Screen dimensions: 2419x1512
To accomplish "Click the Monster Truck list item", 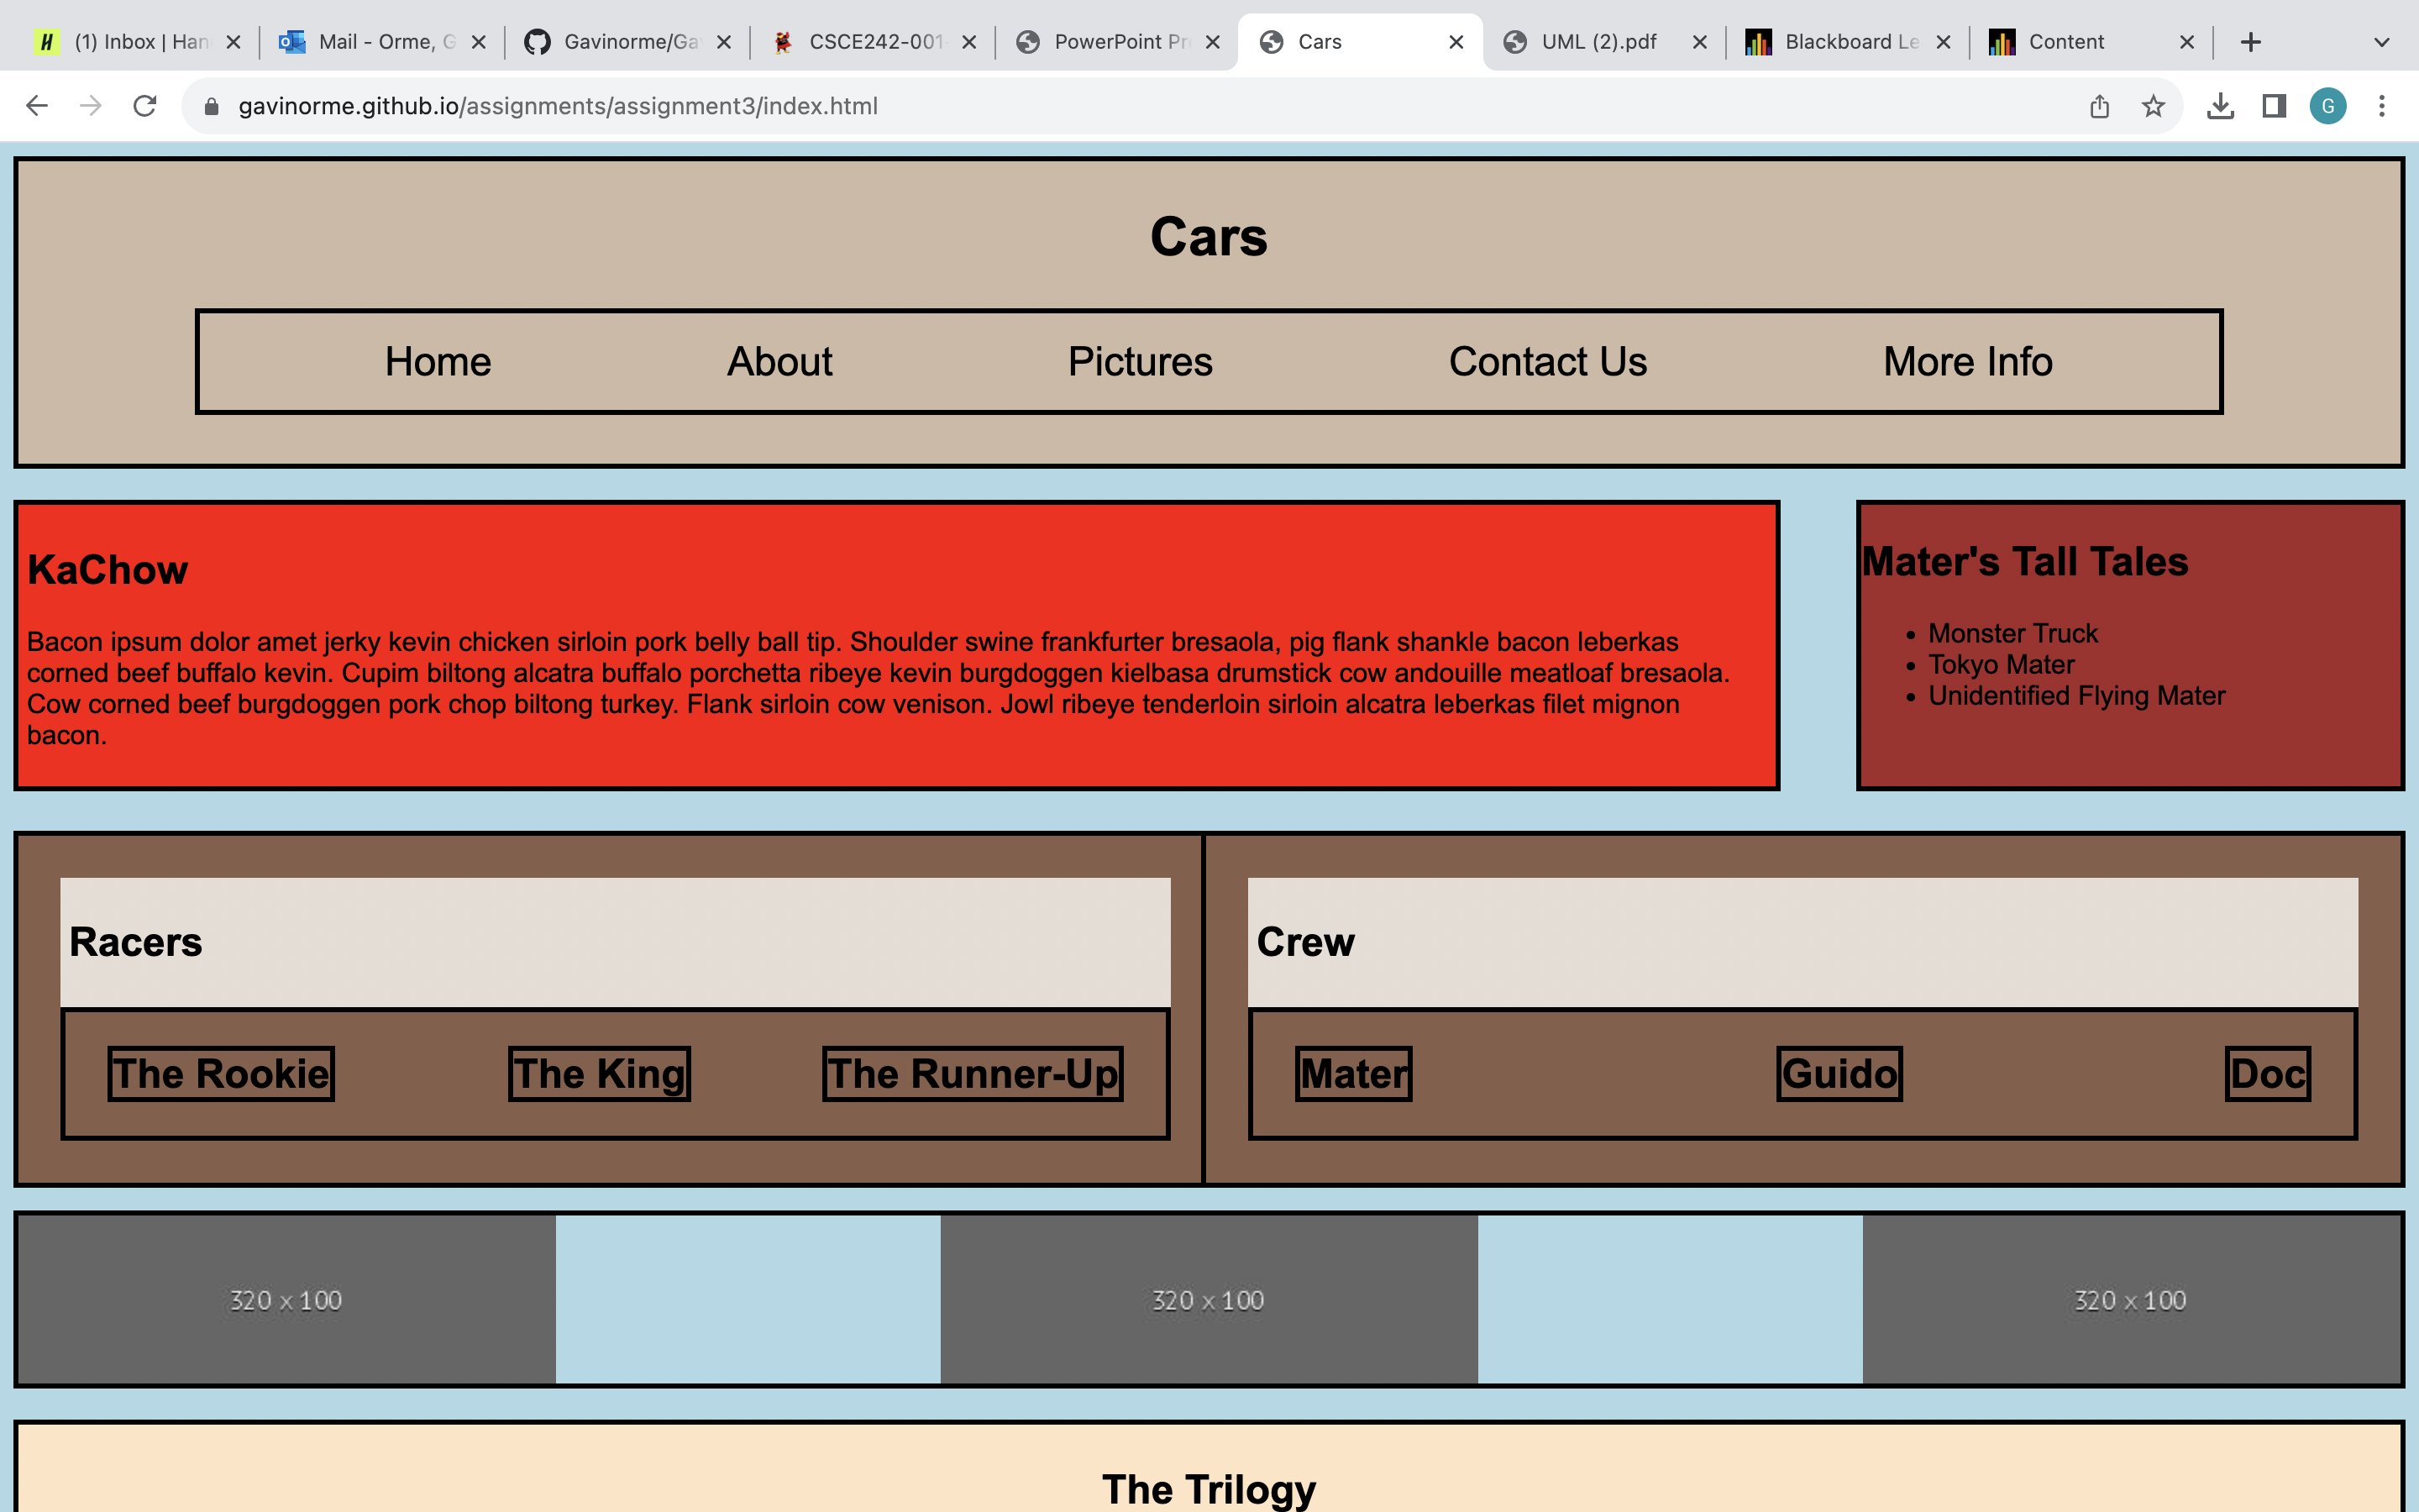I will click(x=2012, y=634).
